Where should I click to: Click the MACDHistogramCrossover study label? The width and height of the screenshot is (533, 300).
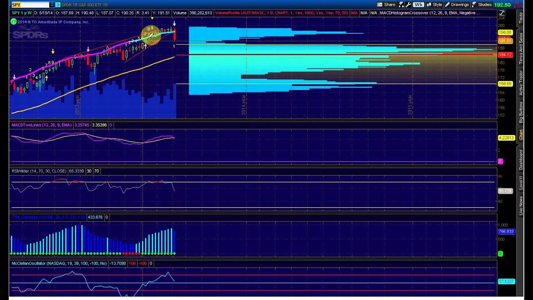click(x=430, y=13)
